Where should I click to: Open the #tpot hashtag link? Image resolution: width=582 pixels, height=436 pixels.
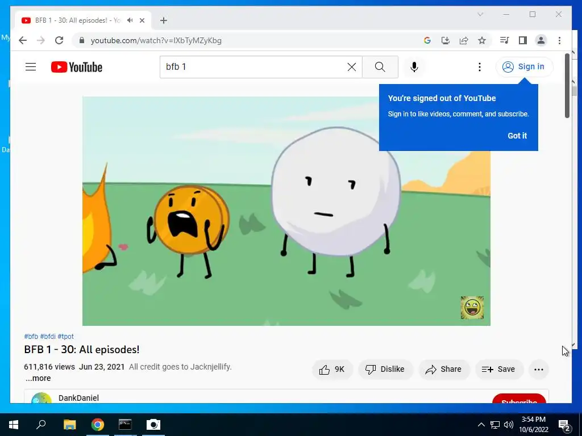66,336
